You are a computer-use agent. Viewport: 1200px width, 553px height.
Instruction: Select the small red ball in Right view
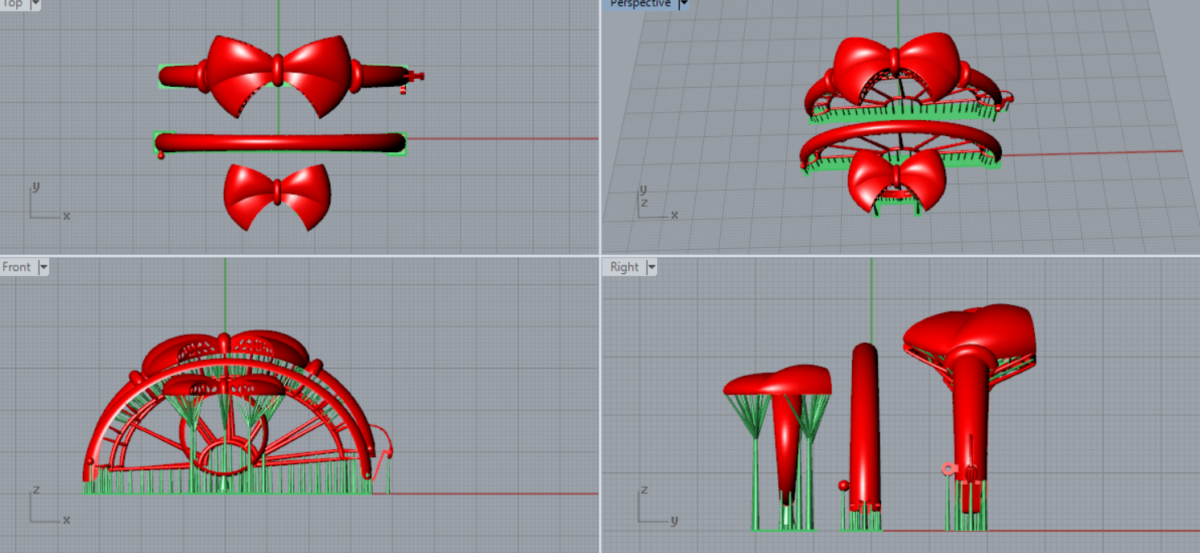[843, 485]
